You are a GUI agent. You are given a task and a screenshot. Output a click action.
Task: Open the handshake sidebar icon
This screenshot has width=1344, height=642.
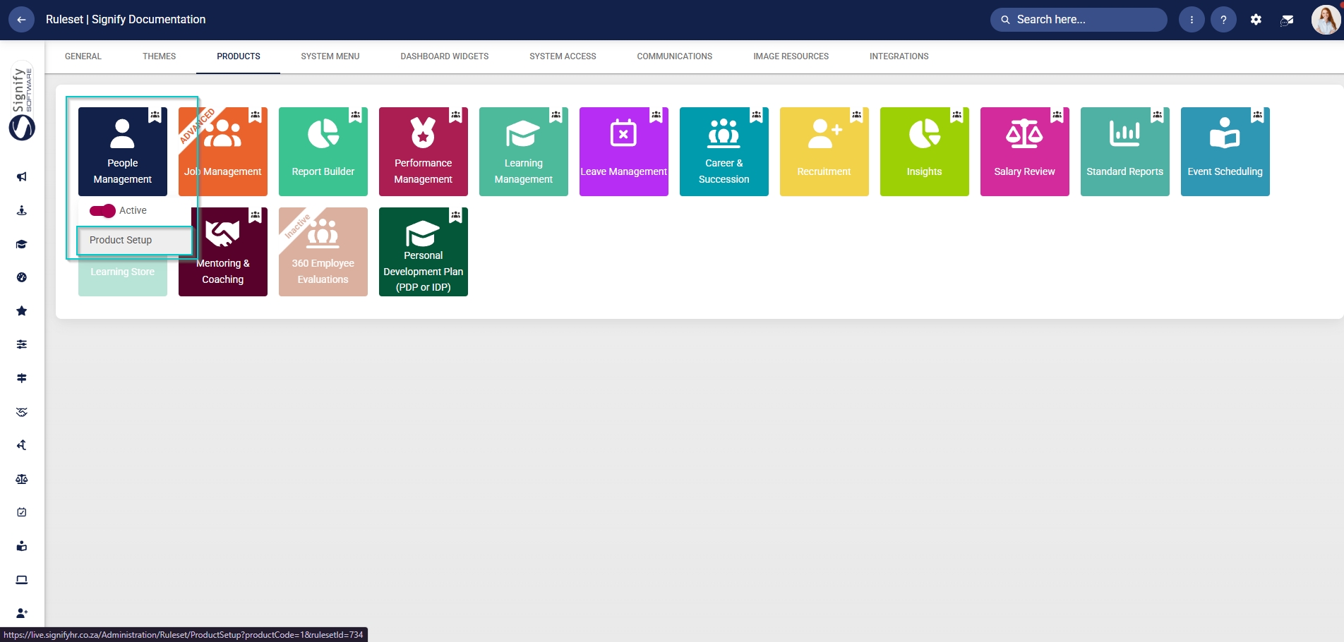(x=22, y=412)
